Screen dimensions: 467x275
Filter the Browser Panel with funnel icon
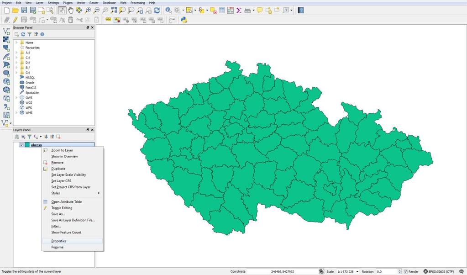[x=29, y=34]
